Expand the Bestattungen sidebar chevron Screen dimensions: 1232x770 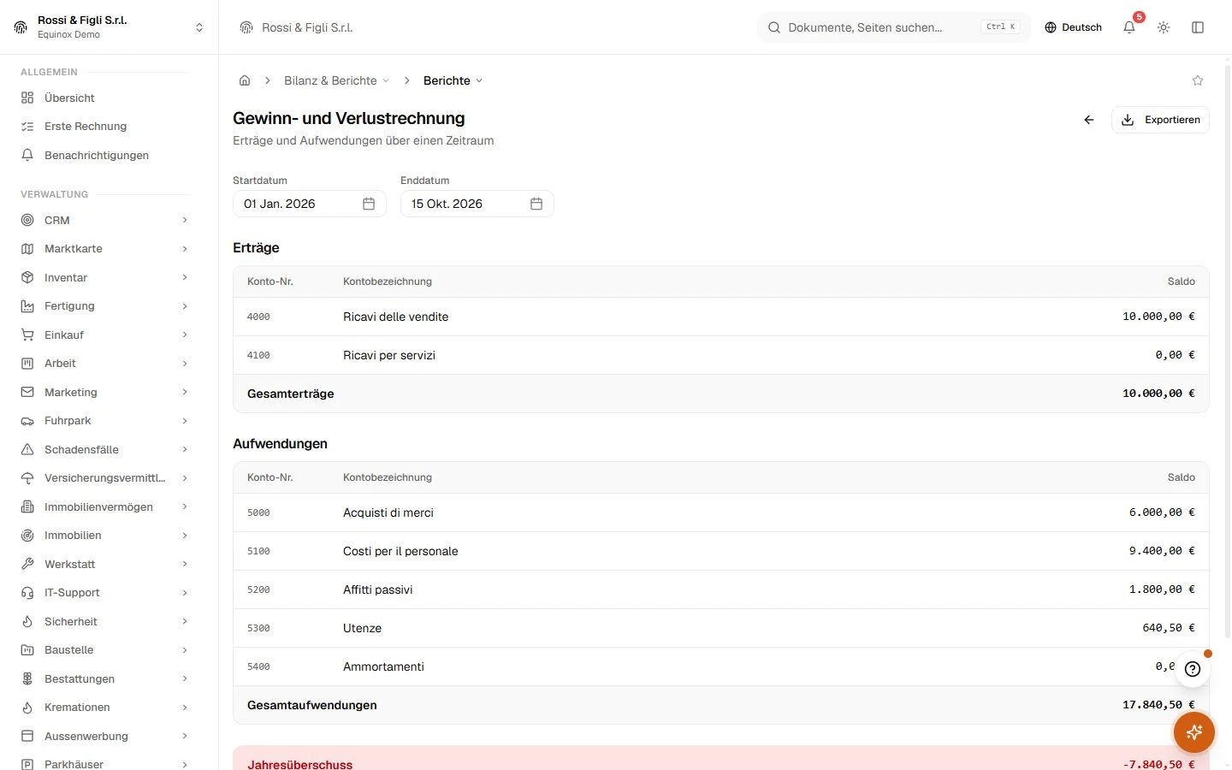185,678
